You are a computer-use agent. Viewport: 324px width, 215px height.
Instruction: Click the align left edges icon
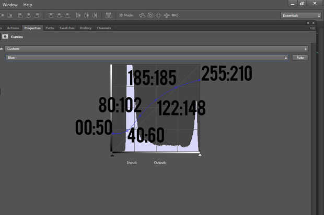(x=20, y=15)
